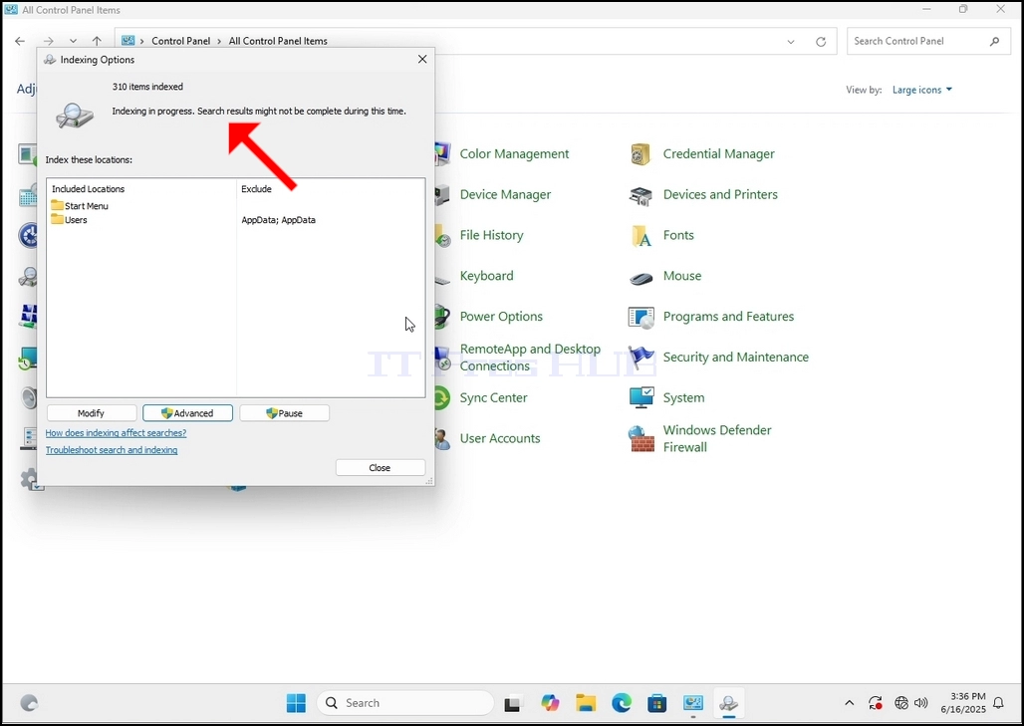Viewport: 1024px width, 726px height.
Task: Click the Windows Defender Firewall brick icon
Action: [x=640, y=439]
